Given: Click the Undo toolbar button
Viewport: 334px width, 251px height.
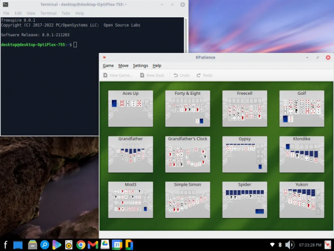Looking at the screenshot, I should pyautogui.click(x=181, y=75).
